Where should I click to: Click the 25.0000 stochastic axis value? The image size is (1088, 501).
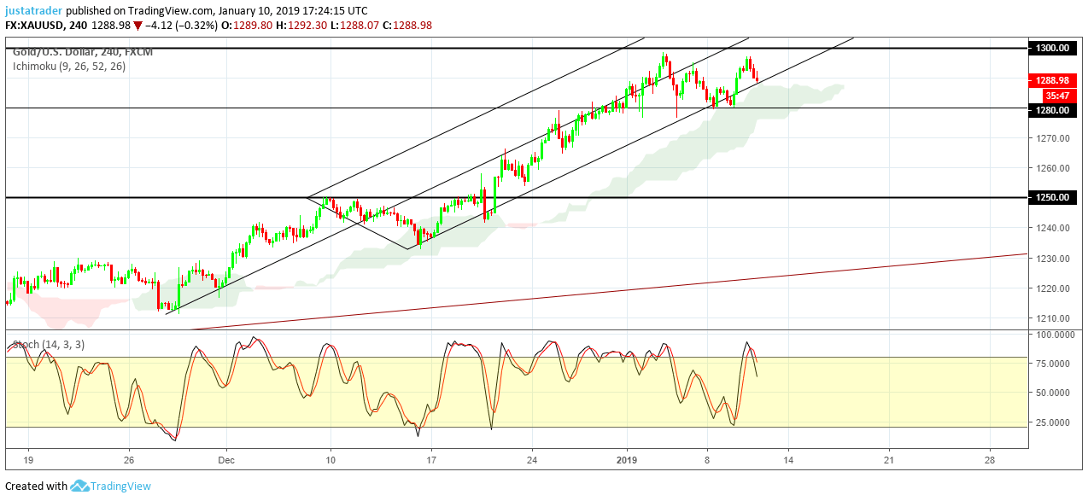tap(1052, 422)
